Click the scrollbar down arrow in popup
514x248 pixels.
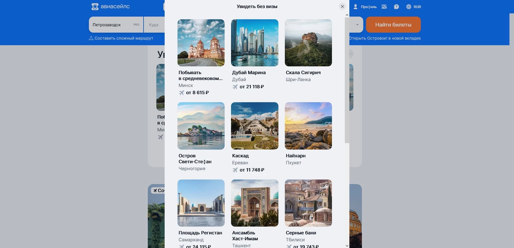[347, 246]
